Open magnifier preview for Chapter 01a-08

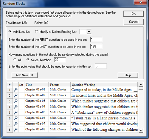15,129
